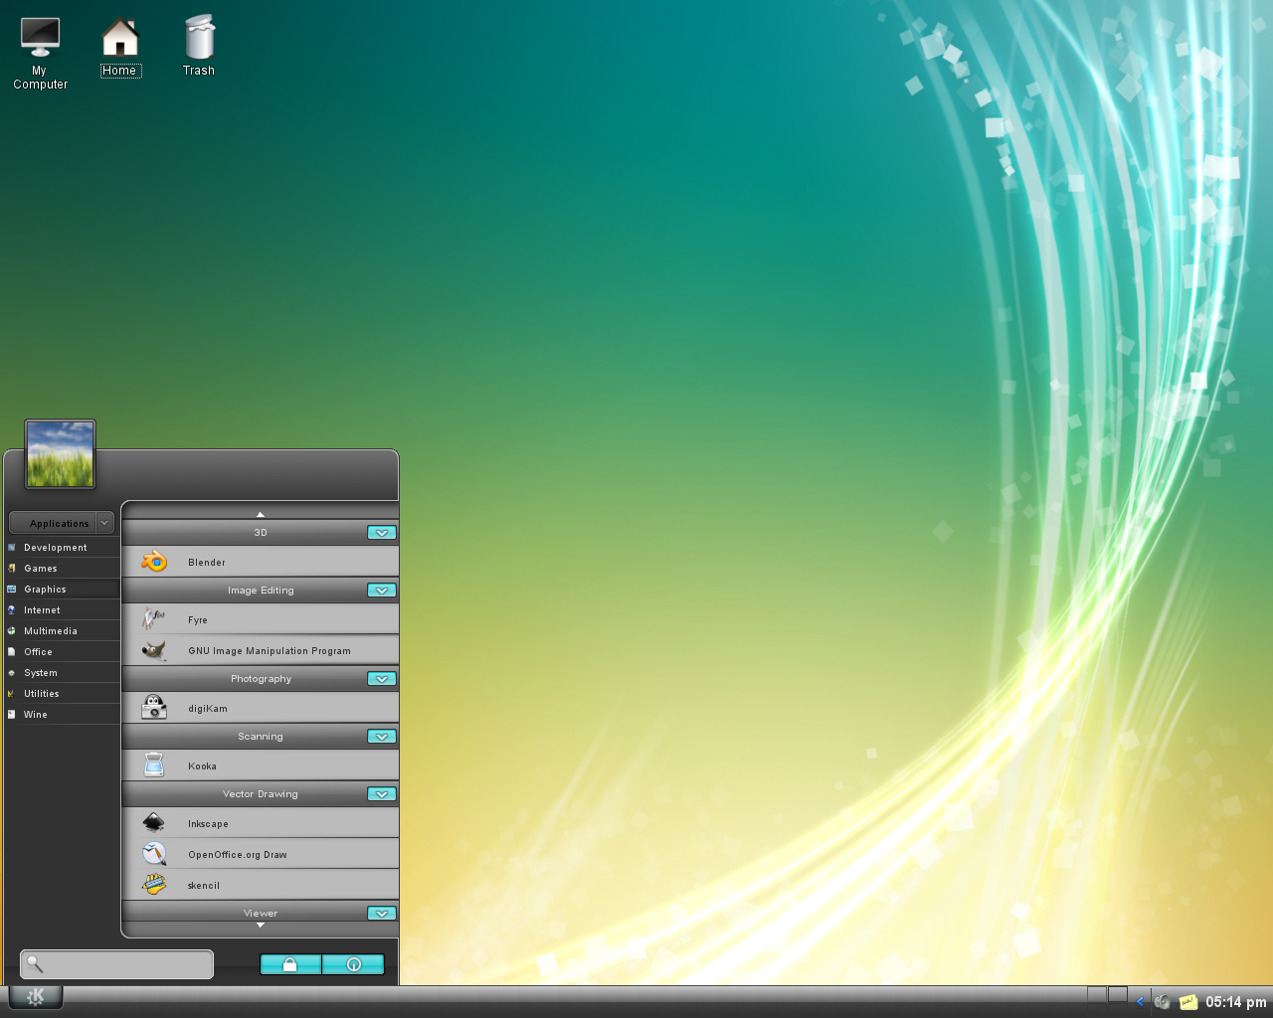The height and width of the screenshot is (1018, 1273).
Task: Select the Graphics menu category
Action: tap(62, 590)
